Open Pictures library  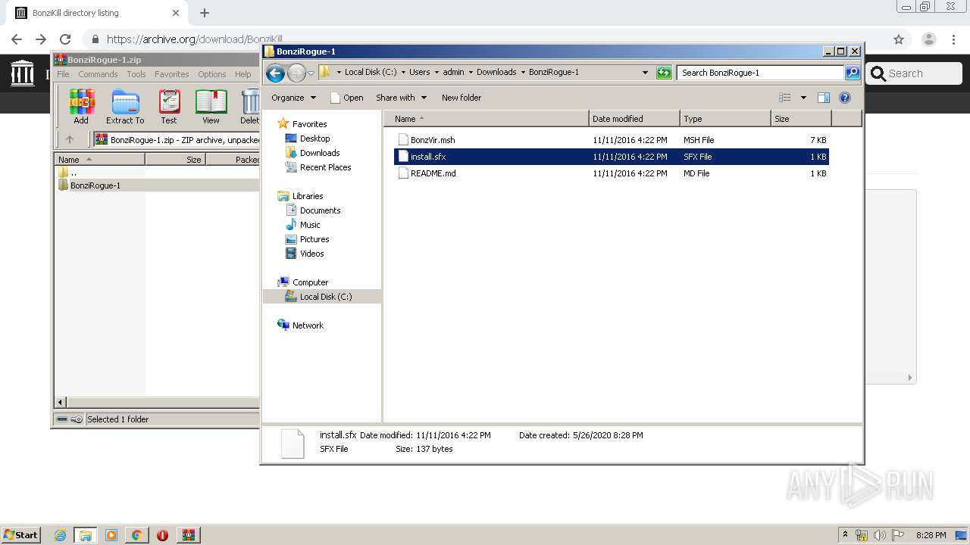pos(314,239)
